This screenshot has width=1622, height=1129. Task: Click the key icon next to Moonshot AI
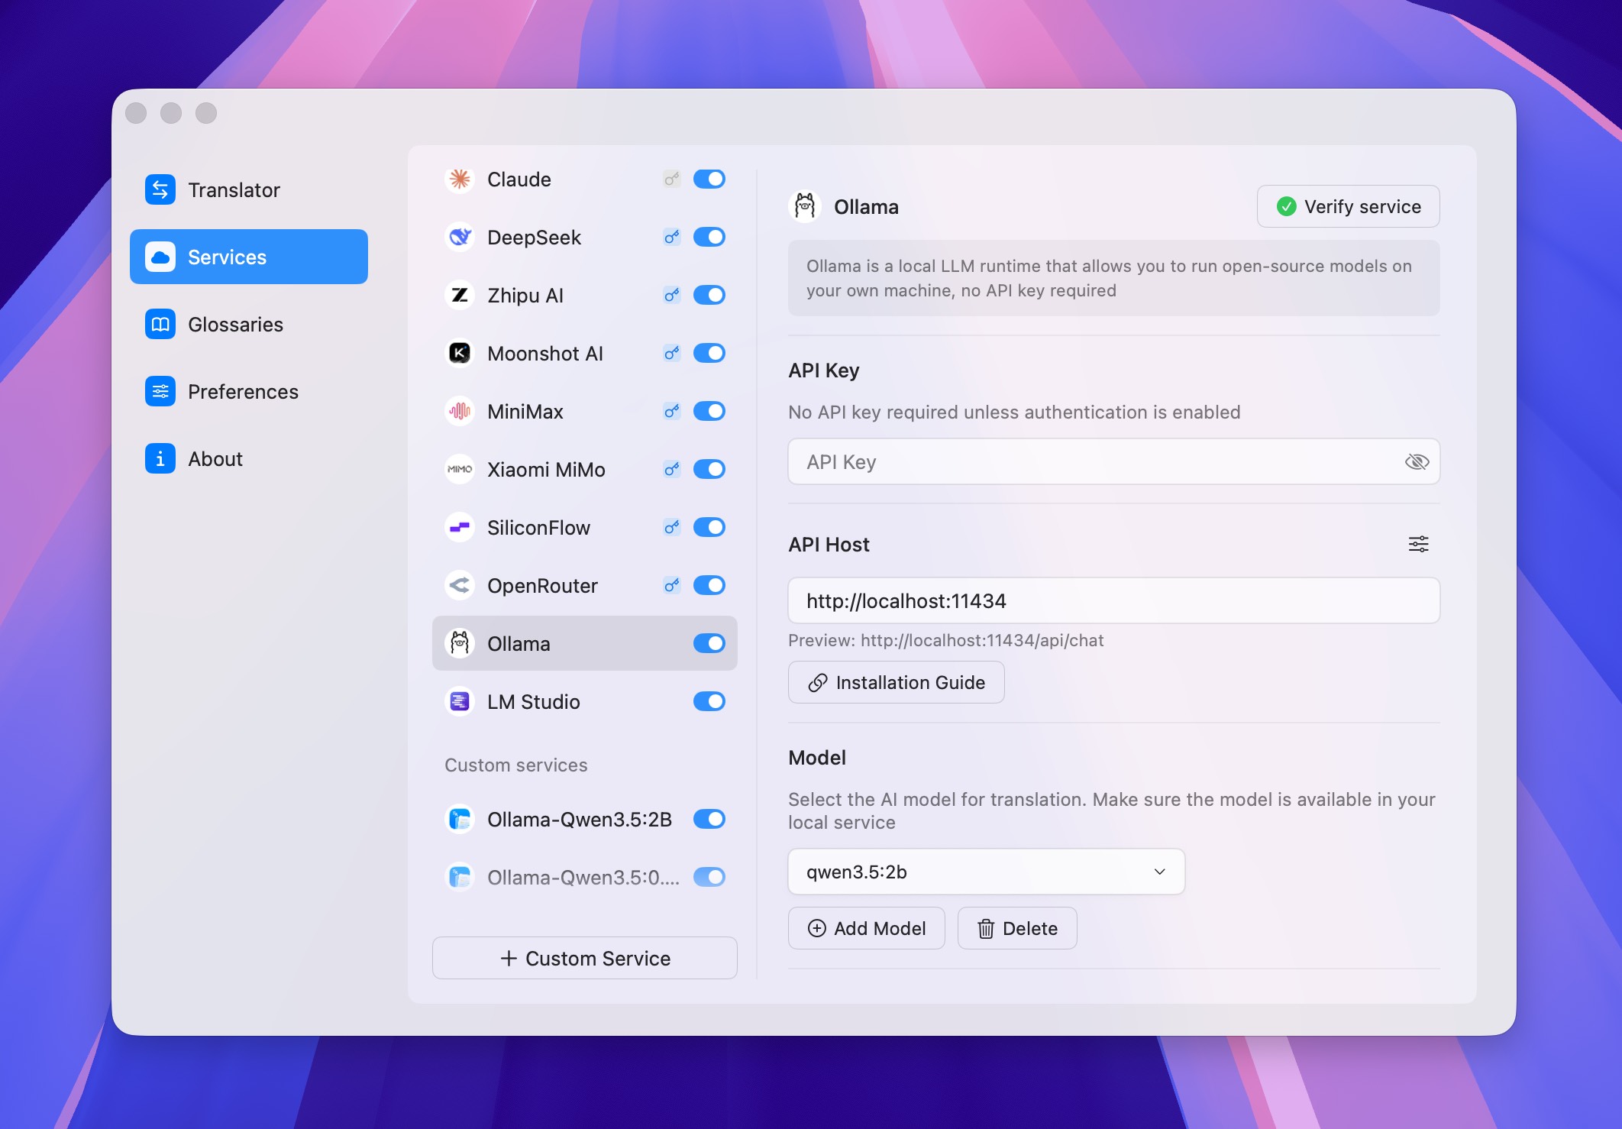[x=672, y=354]
